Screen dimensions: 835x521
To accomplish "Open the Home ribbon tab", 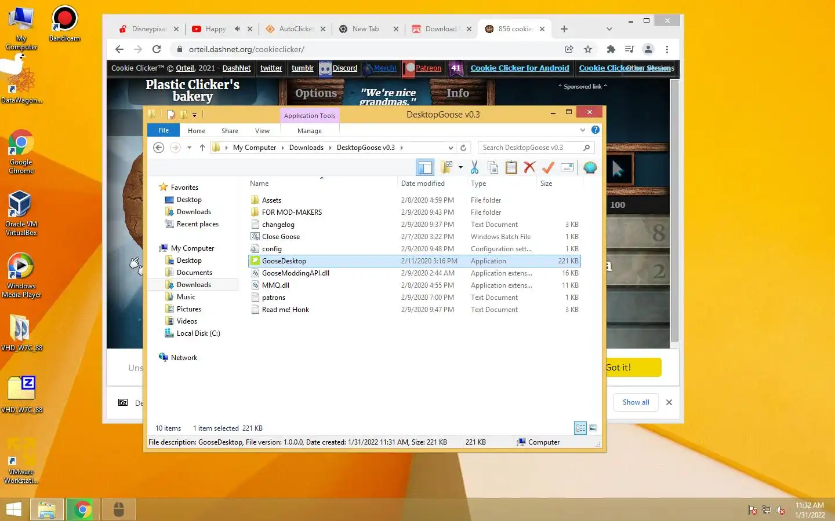I will pos(197,131).
